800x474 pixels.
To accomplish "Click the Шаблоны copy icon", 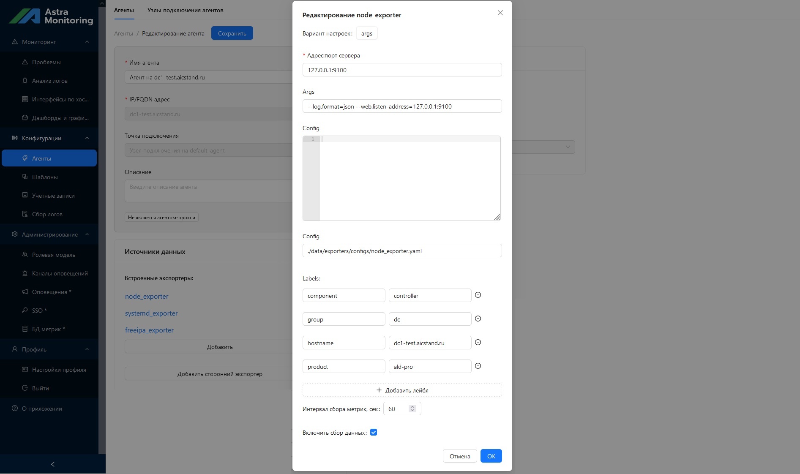I will [x=25, y=177].
